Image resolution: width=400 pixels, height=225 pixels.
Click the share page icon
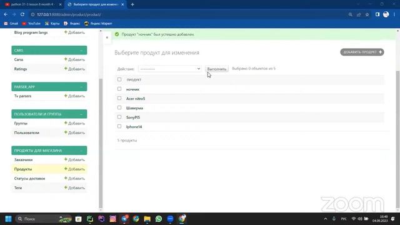coord(359,14)
